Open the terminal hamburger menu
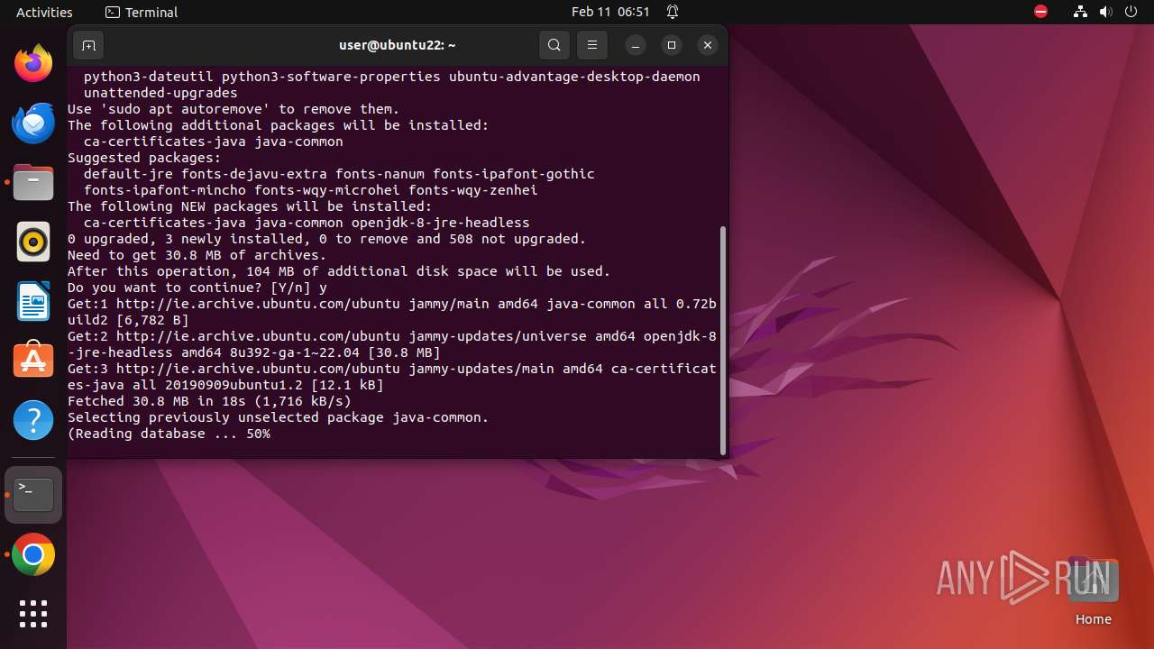1154x649 pixels. click(591, 45)
